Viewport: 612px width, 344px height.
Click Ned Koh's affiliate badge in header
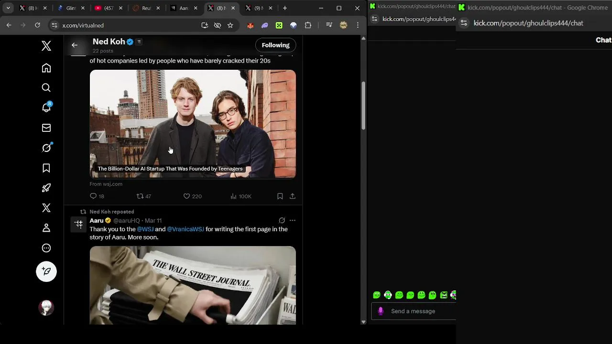pos(139,42)
